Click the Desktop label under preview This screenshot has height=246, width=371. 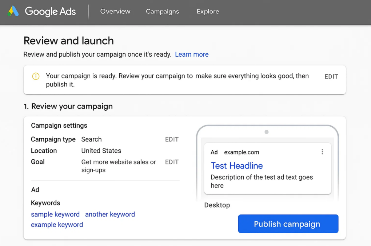217,205
